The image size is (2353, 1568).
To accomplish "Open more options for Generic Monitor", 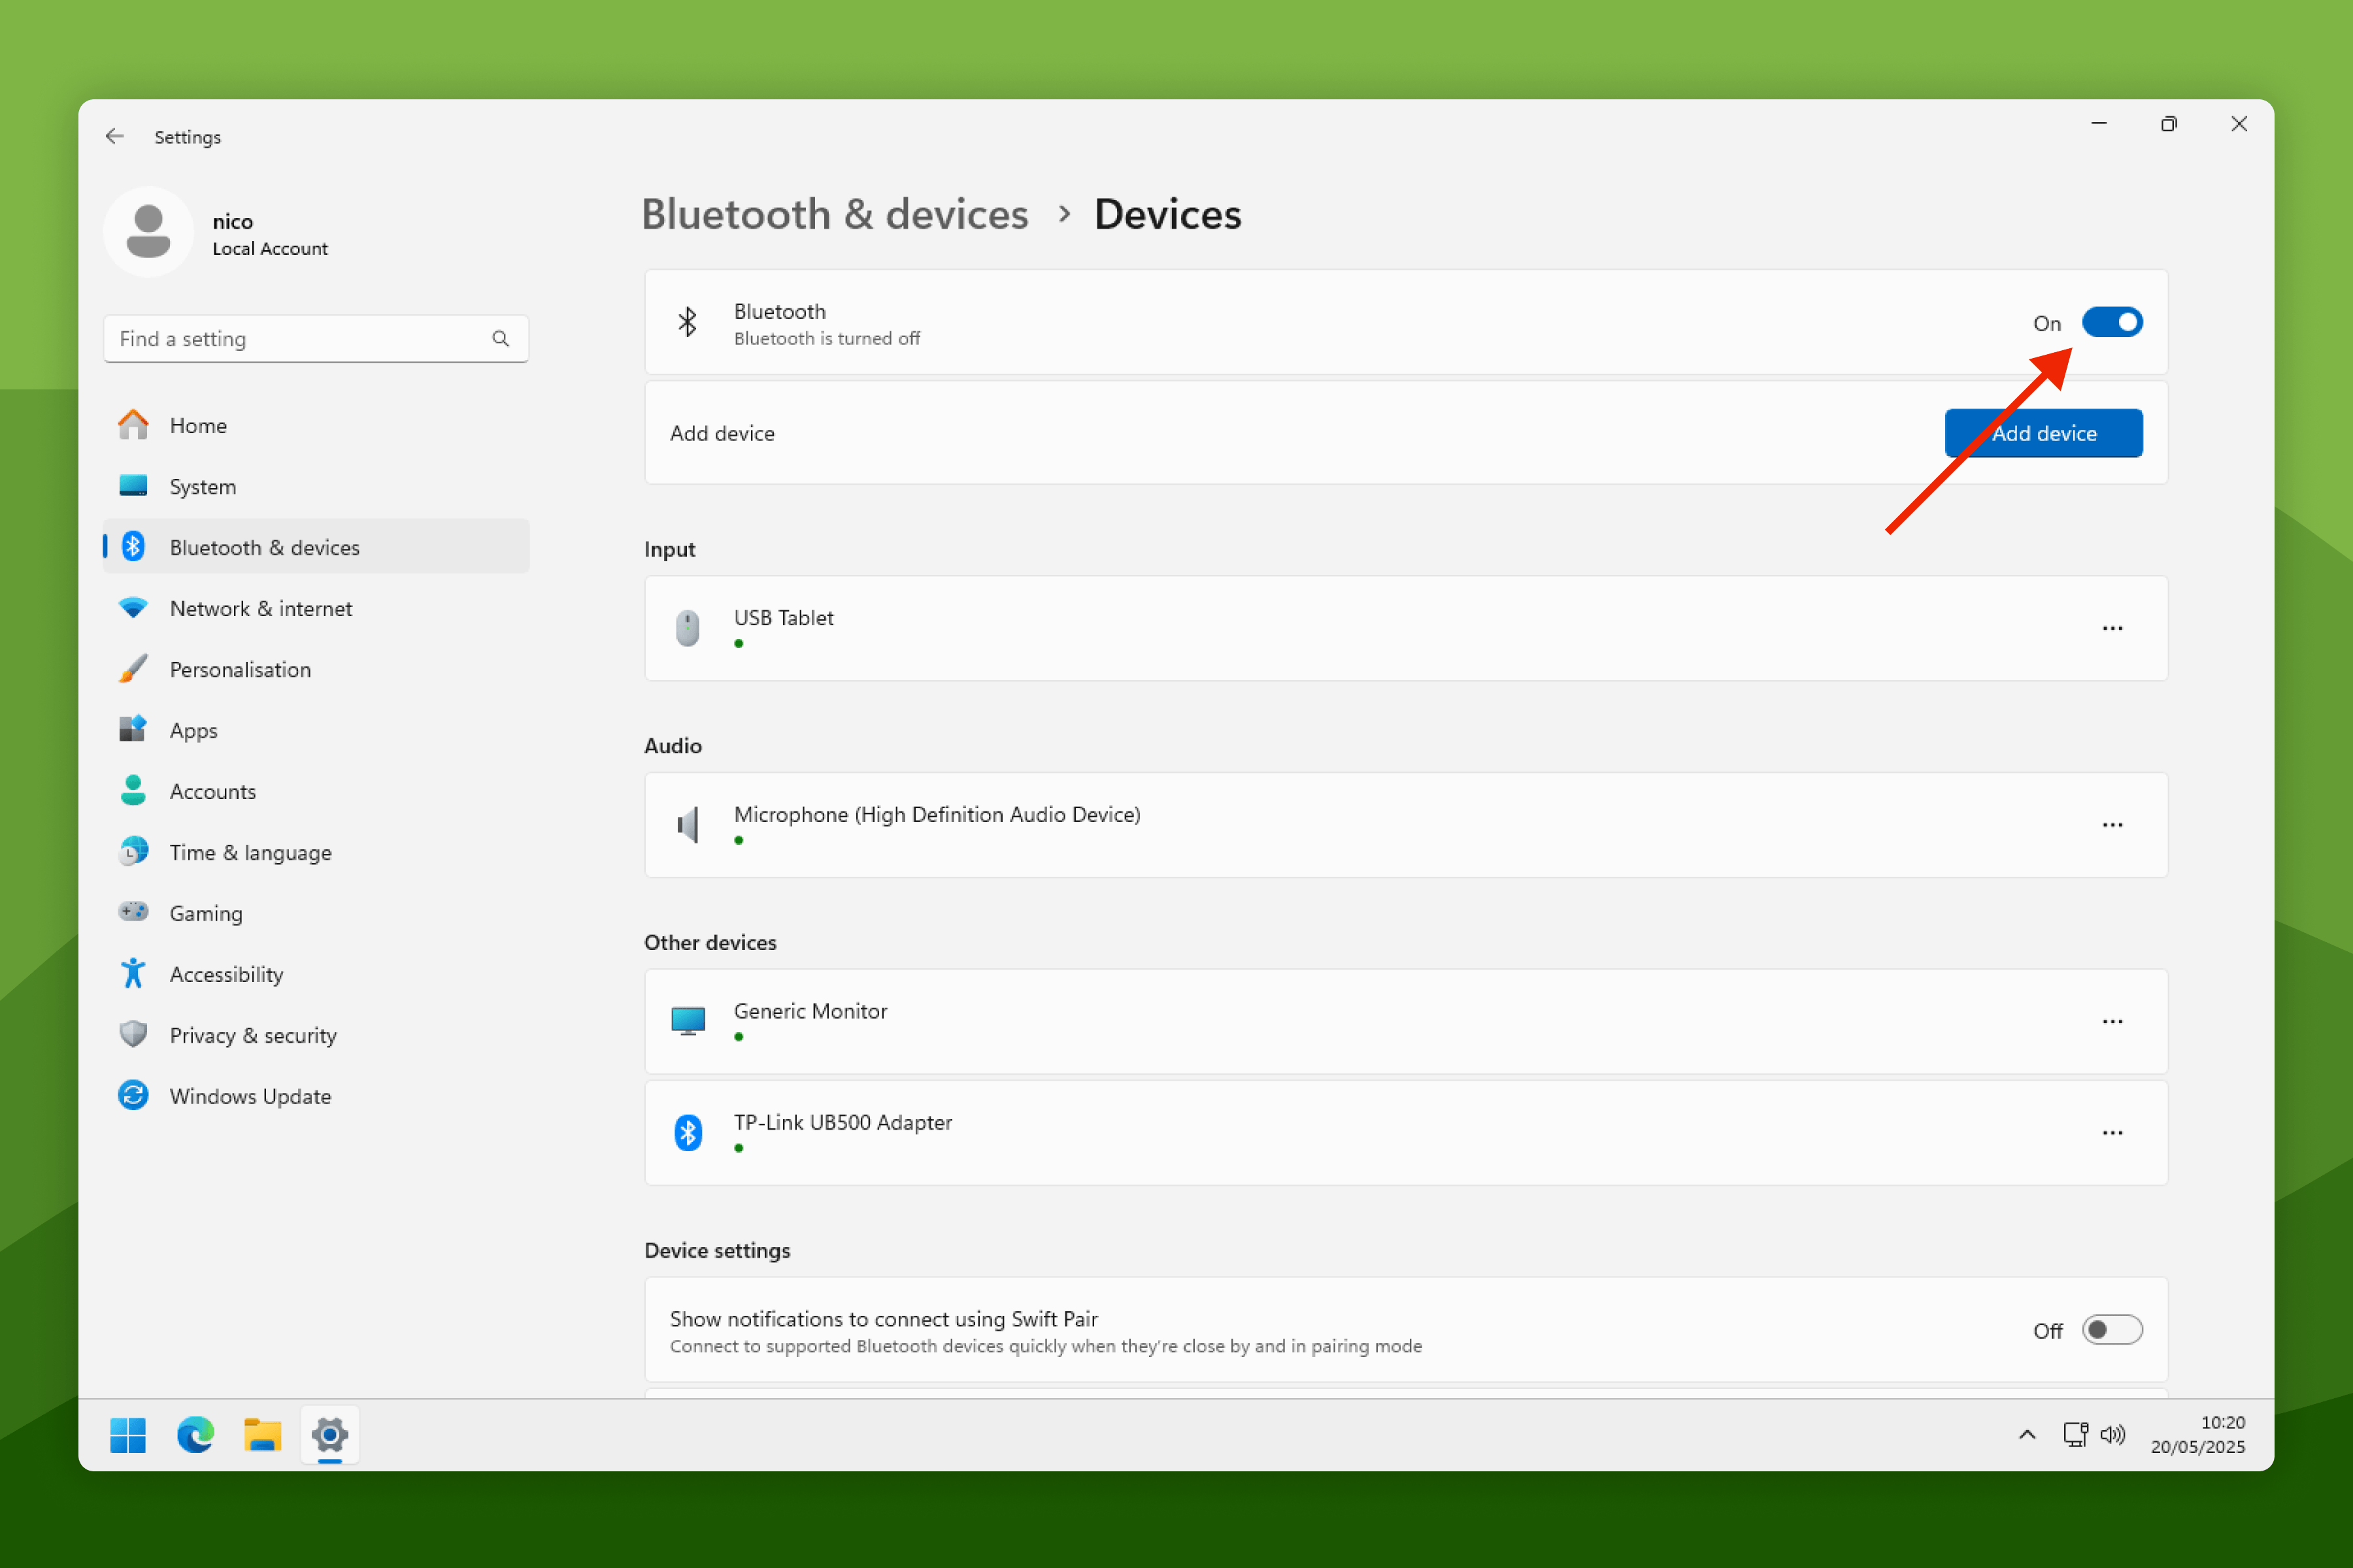I will click(x=2113, y=1021).
